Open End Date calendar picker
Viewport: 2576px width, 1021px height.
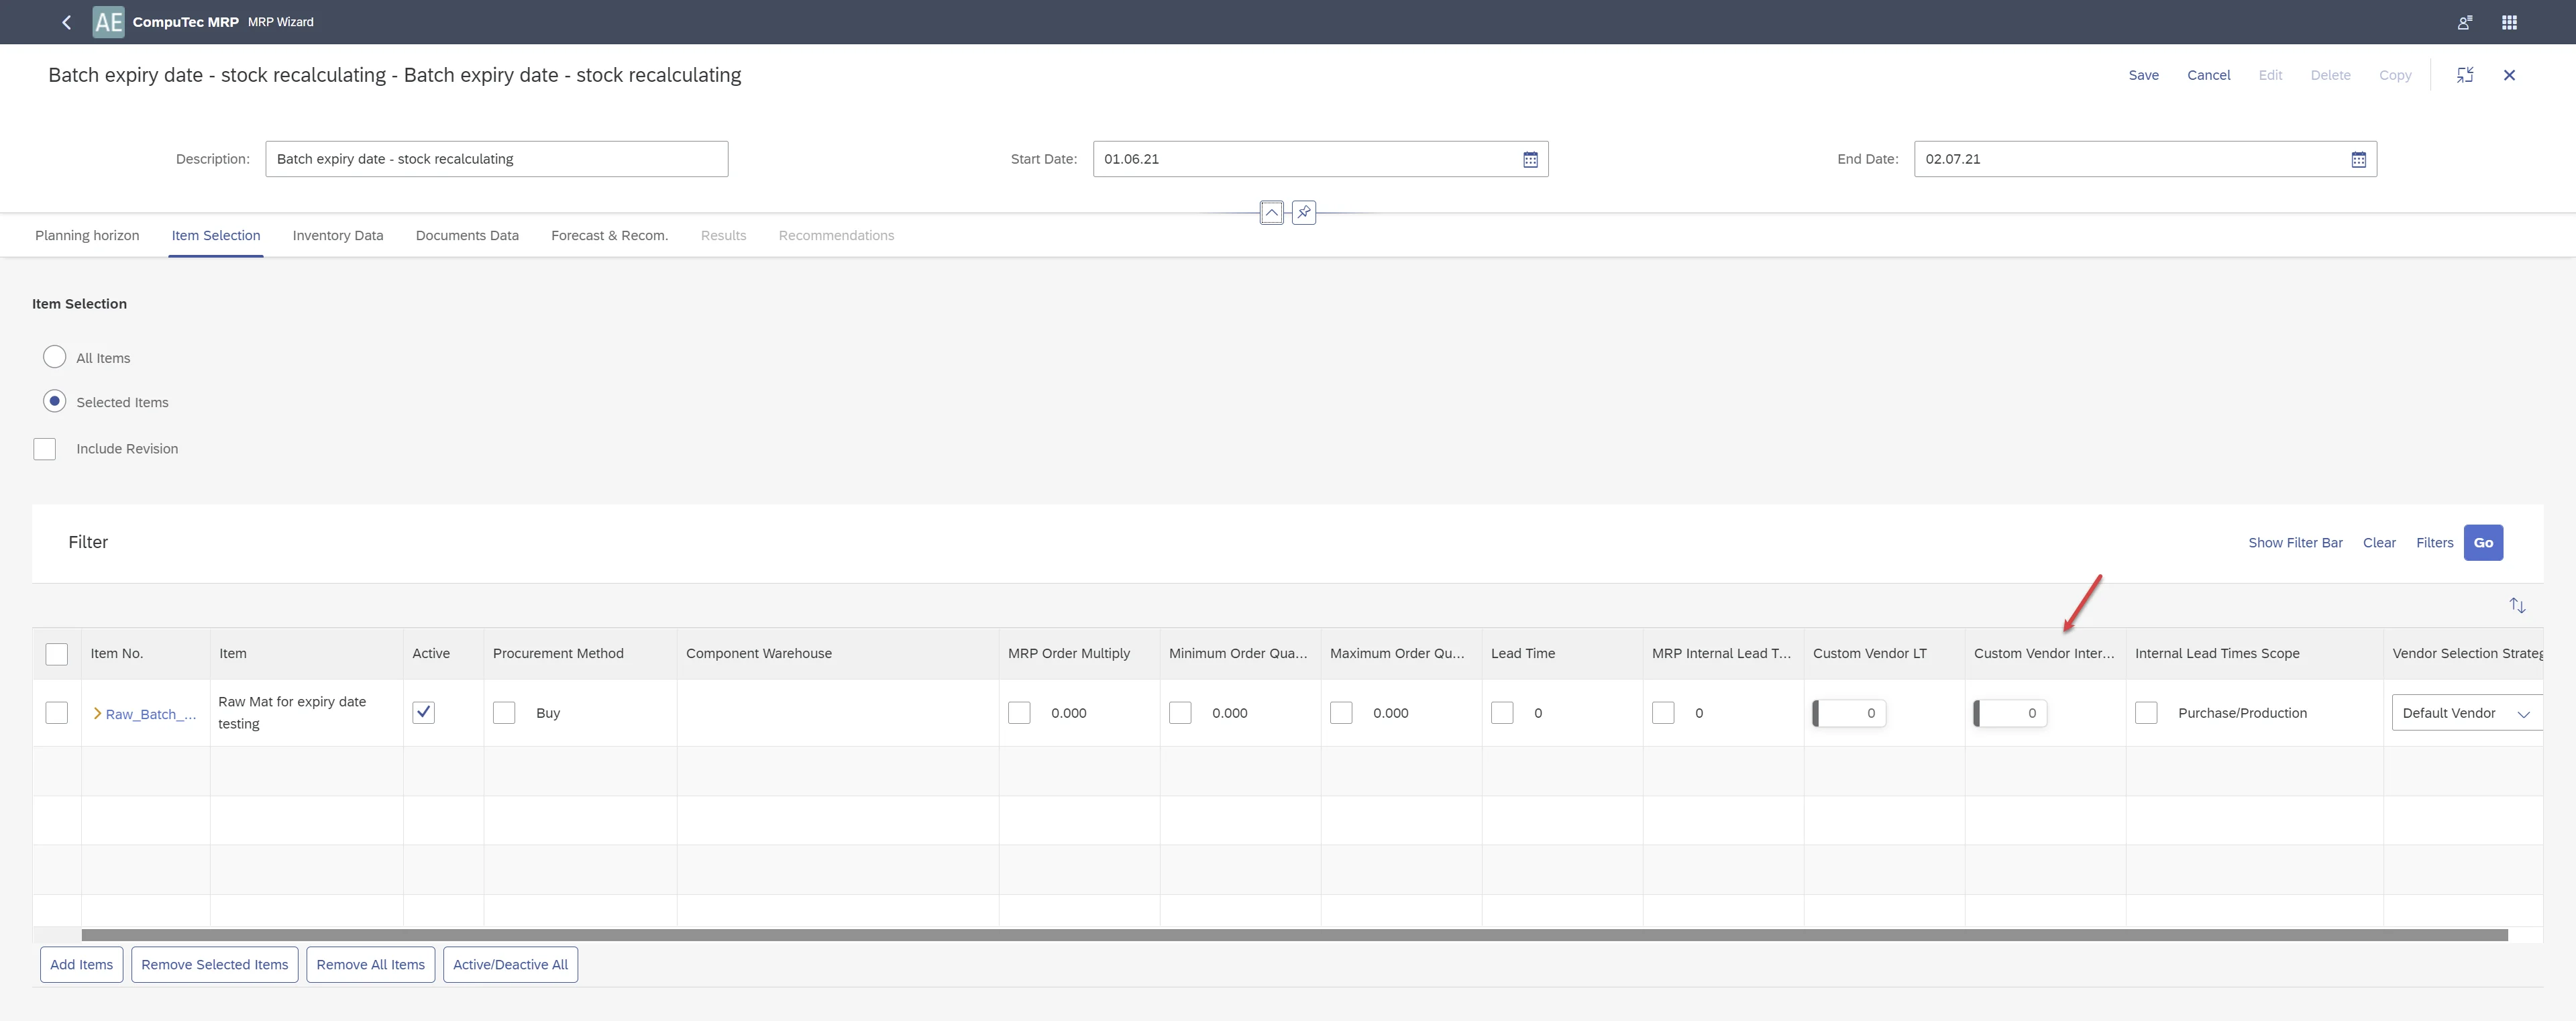pos(2358,159)
